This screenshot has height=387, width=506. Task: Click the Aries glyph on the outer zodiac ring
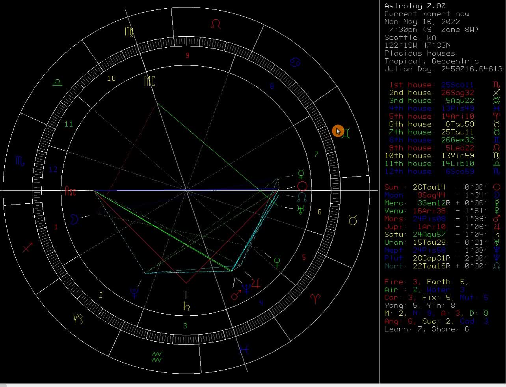coord(315,299)
